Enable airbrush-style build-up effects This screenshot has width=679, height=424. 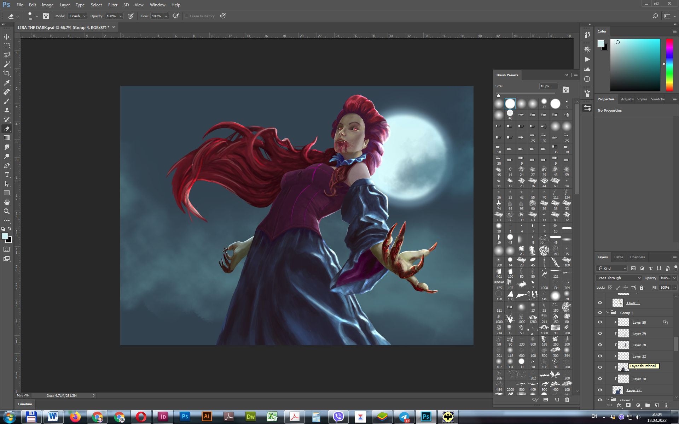[x=175, y=16]
